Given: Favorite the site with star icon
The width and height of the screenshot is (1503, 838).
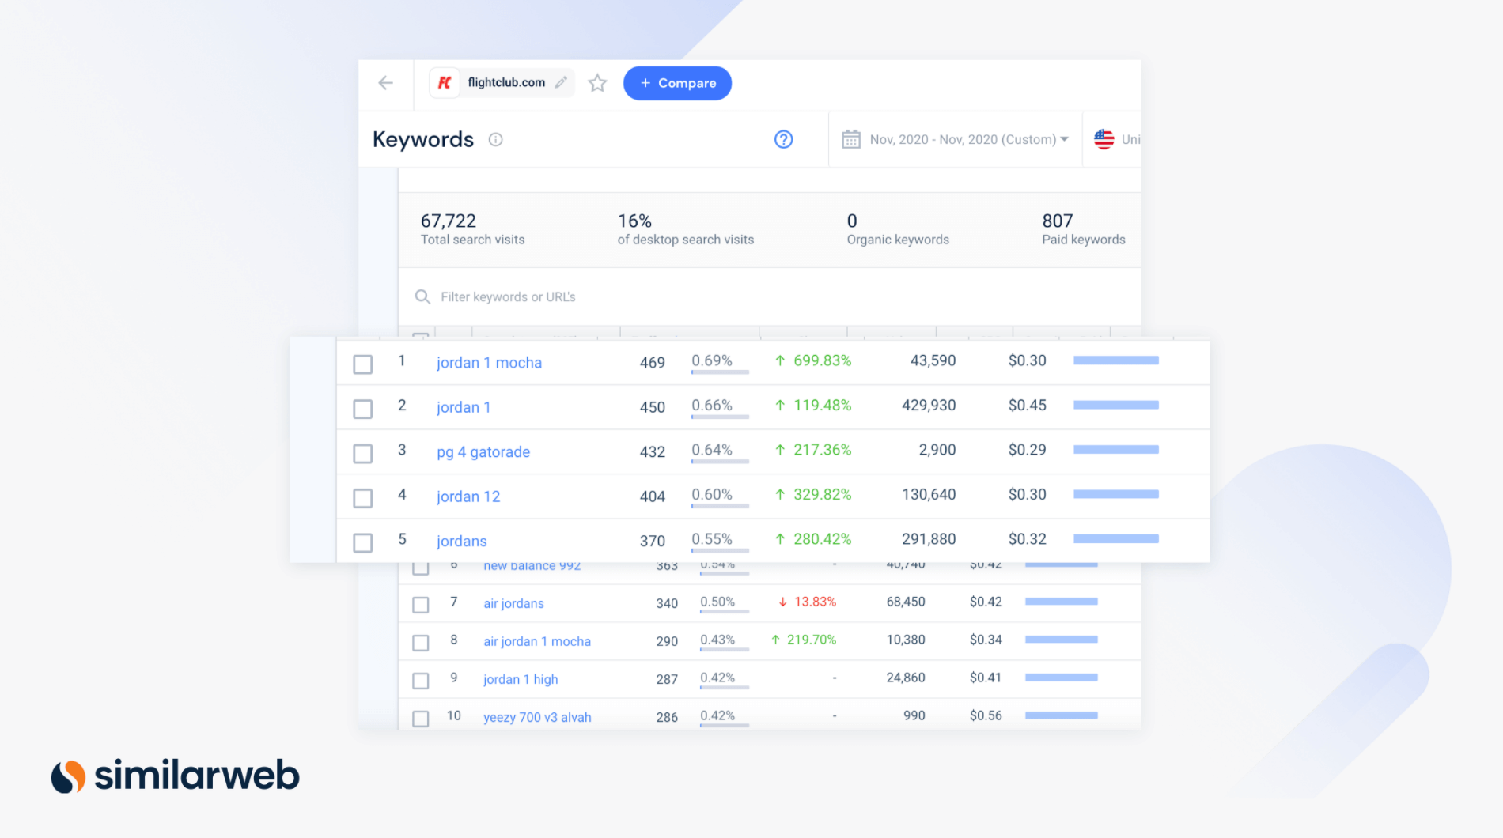Looking at the screenshot, I should (597, 83).
